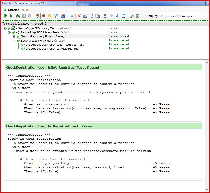This screenshot has width=210, height=193.
Task: Click 'Tests failed: 0, passed: 4' status text
Action: click(x=24, y=24)
